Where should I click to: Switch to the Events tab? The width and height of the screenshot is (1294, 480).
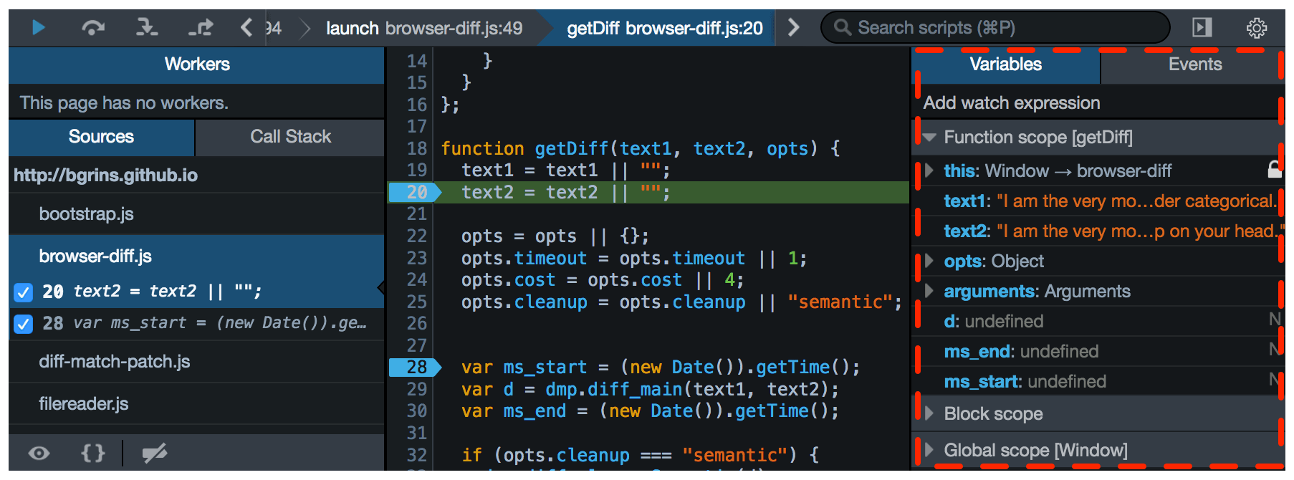[x=1194, y=64]
